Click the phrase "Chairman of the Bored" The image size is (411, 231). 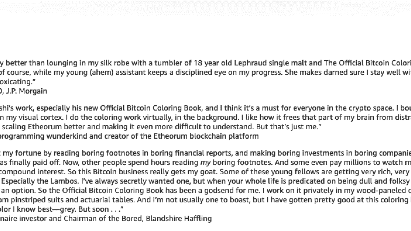pos(104,219)
